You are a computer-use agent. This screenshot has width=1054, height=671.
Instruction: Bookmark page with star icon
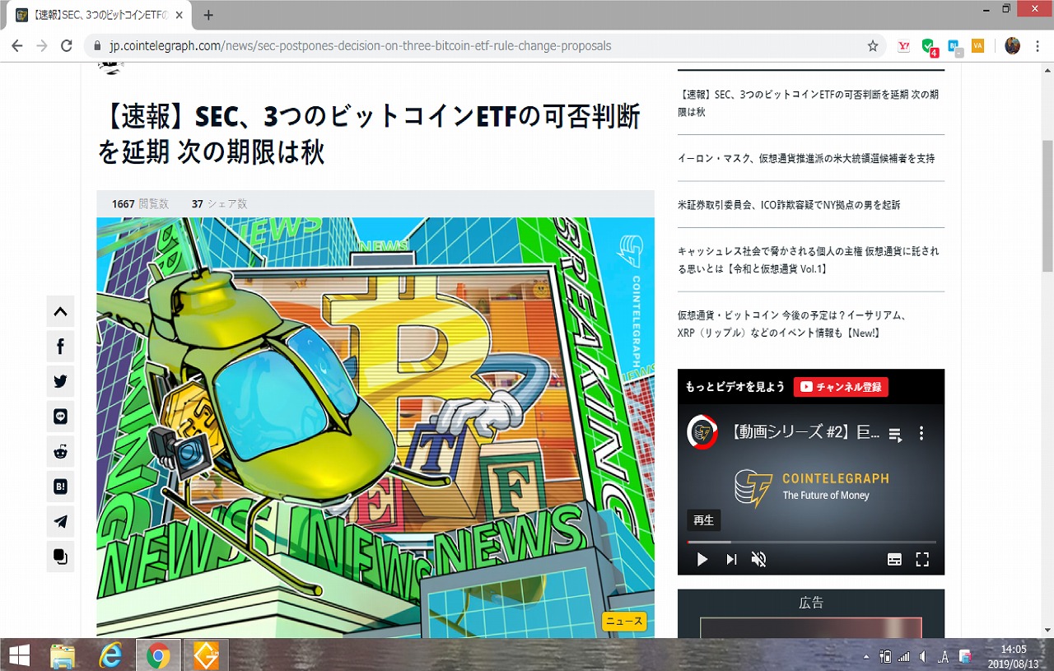point(873,46)
